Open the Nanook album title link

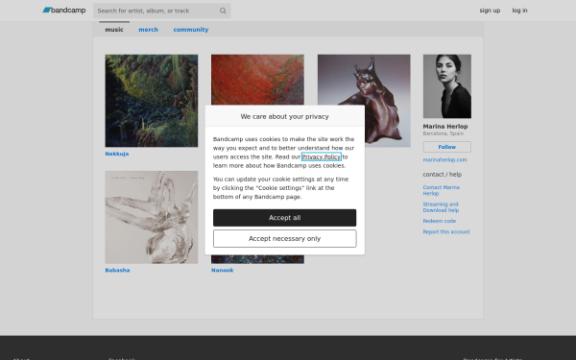223,270
